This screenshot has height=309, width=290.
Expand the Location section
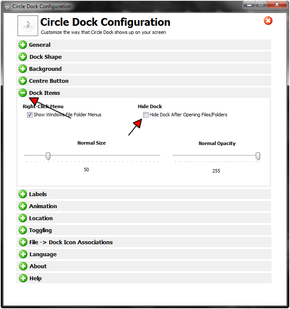point(41,218)
